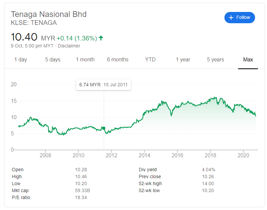
Task: Click the blue Follow button
Action: 239,18
